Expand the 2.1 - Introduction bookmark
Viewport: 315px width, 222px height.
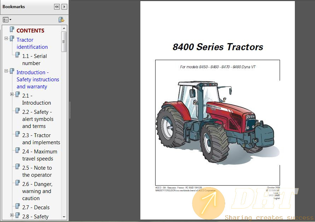(x=12, y=94)
